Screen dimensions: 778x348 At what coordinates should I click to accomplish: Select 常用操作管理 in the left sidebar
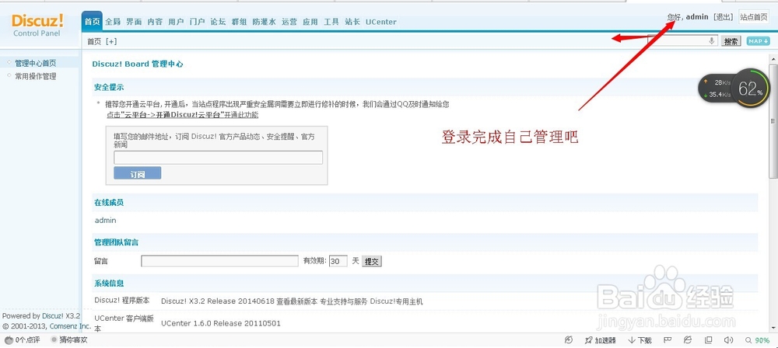(35, 76)
